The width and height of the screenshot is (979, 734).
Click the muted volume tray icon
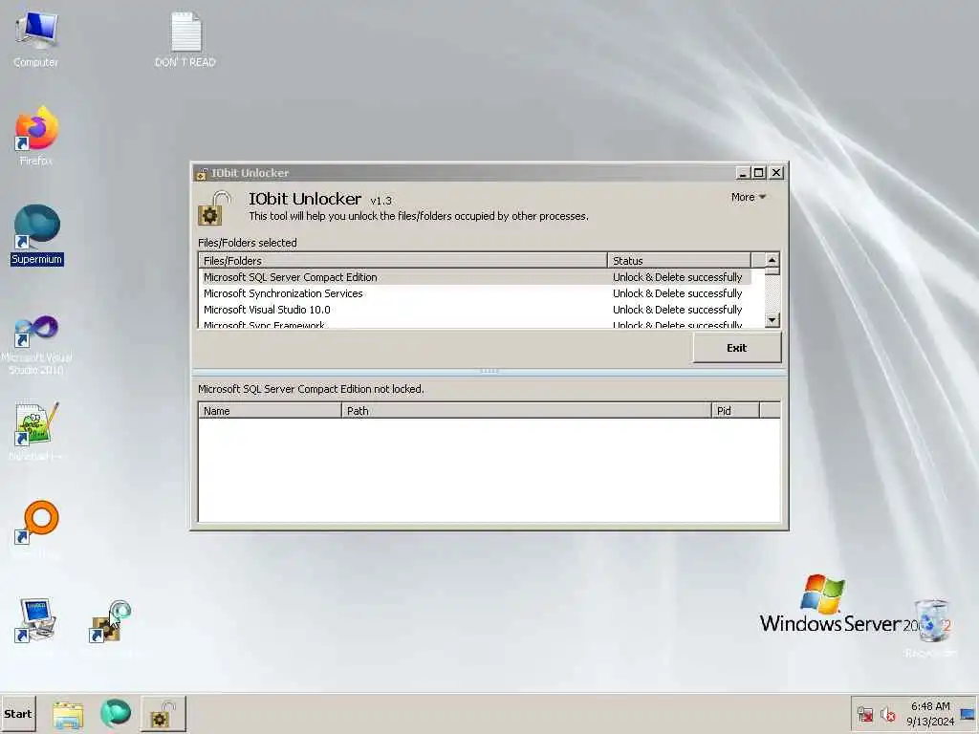point(887,714)
